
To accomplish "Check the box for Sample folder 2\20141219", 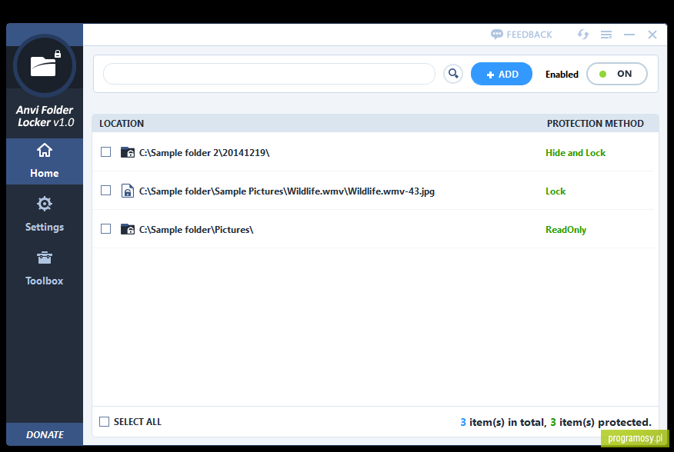I will click(105, 152).
